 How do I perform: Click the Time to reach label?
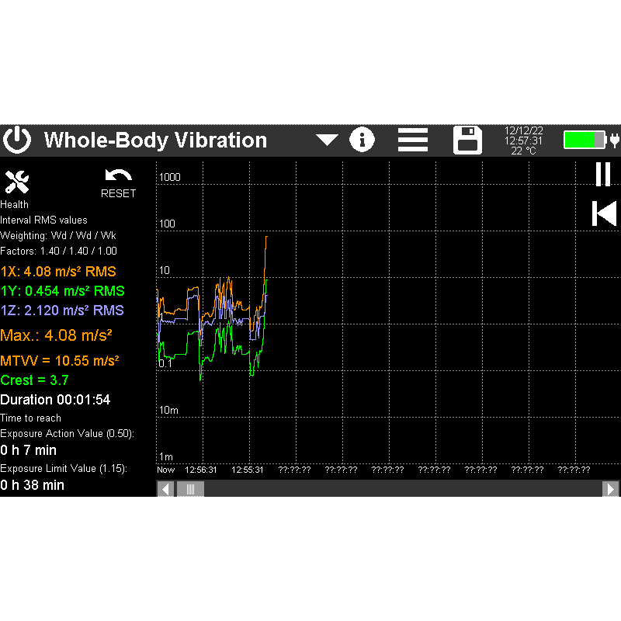coord(30,418)
